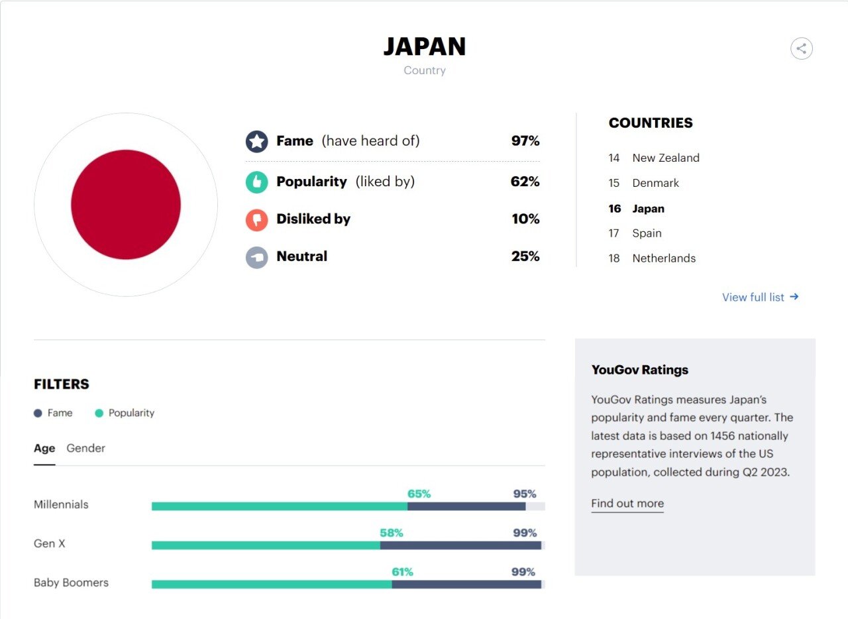848x619 pixels.
Task: Click the share icon in top right
Action: [801, 48]
